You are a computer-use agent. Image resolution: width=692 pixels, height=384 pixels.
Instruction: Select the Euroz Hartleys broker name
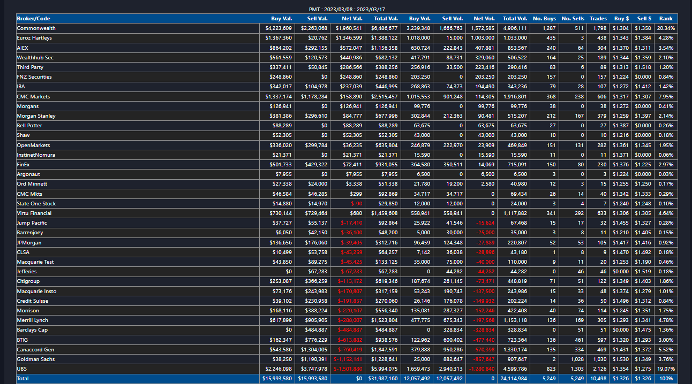pos(34,38)
